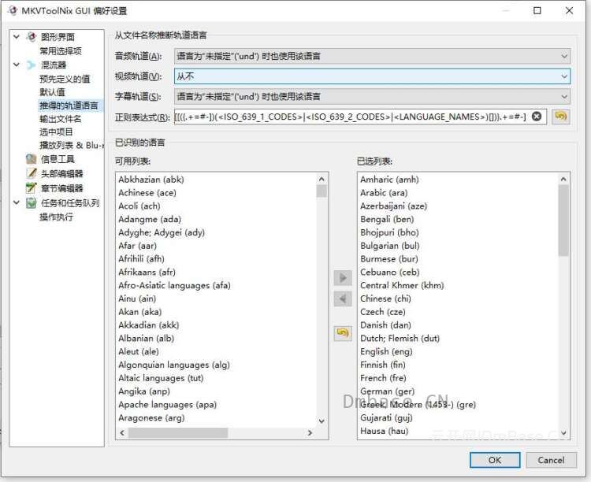Select 输出文件名 in the settings tree
This screenshot has height=482, width=591.
pos(61,119)
